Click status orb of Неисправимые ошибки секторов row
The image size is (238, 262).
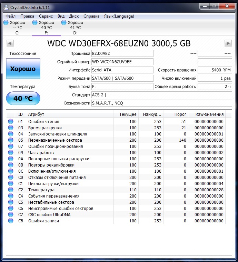click(x=11, y=208)
